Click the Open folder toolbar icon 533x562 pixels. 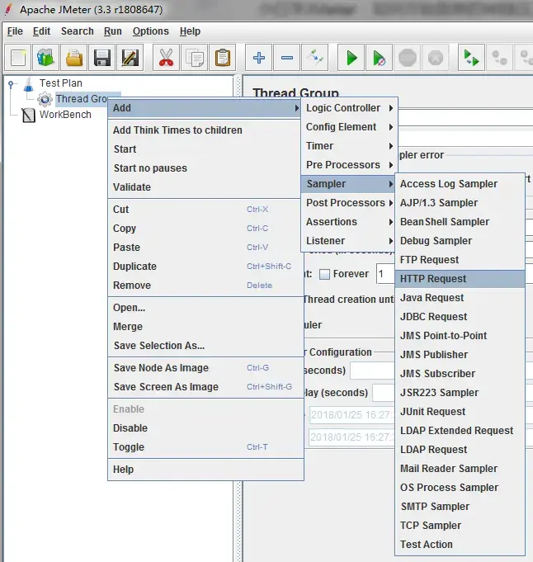coord(73,58)
